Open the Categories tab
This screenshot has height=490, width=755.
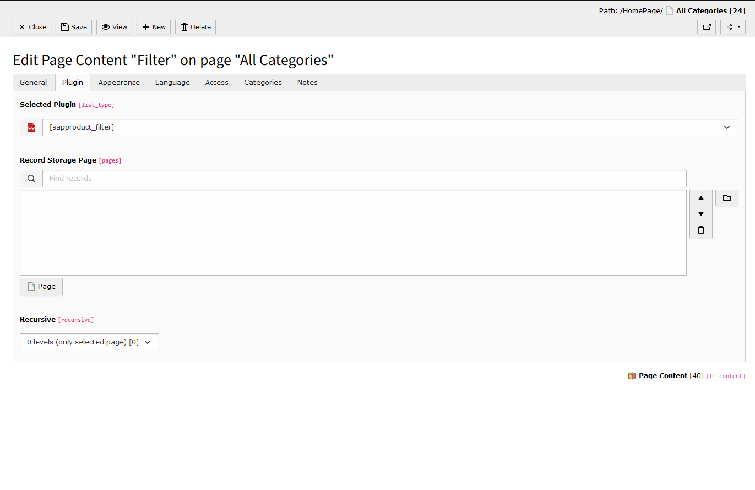[x=263, y=83]
